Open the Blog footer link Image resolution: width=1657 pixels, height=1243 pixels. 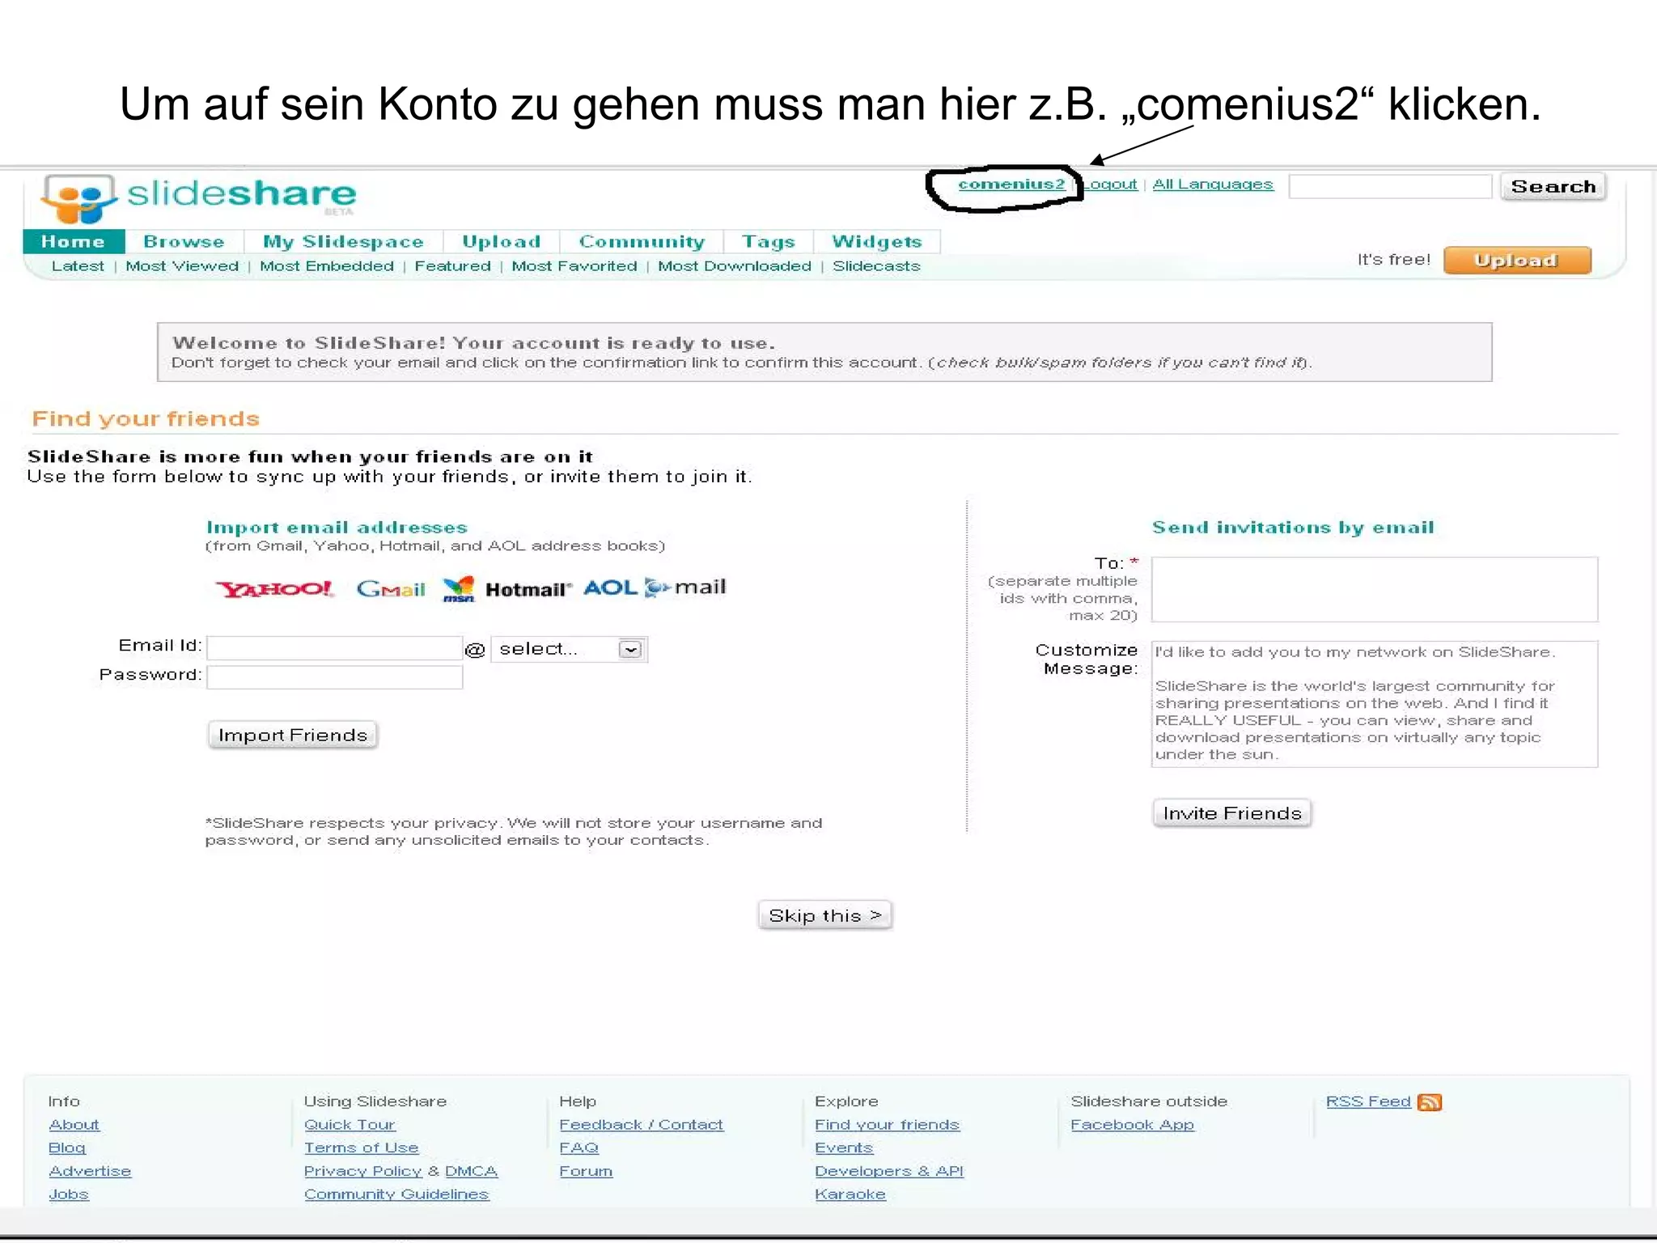pos(66,1148)
